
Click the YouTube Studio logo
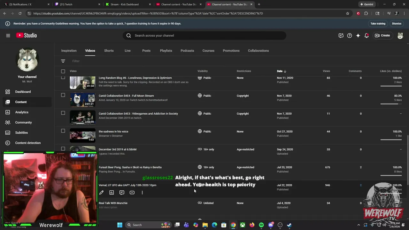click(27, 35)
